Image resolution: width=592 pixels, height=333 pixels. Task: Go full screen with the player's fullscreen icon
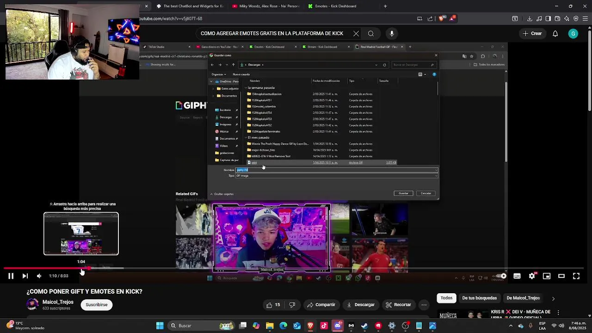[x=576, y=276]
